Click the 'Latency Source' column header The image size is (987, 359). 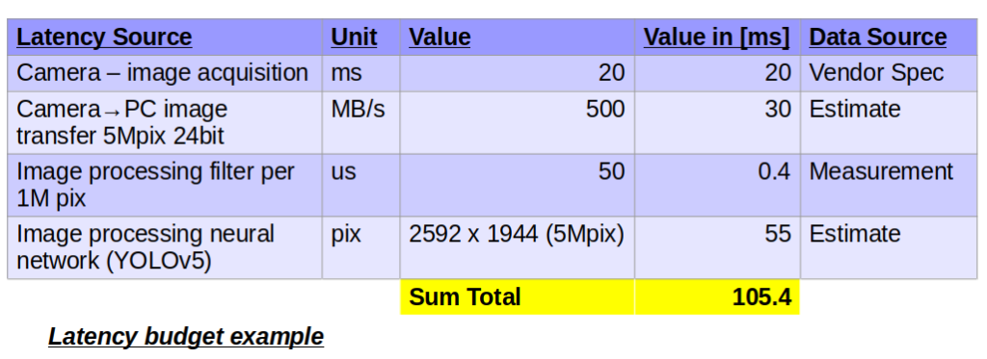click(165, 38)
